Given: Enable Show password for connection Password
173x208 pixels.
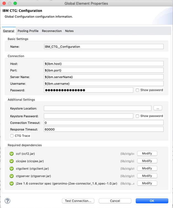Looking at the screenshot, I should [137, 90].
